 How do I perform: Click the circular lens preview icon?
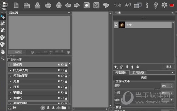pos(97,5)
